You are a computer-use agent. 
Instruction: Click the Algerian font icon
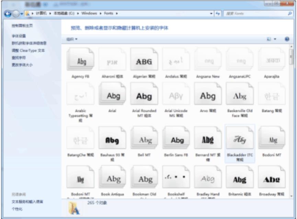pos(144,60)
